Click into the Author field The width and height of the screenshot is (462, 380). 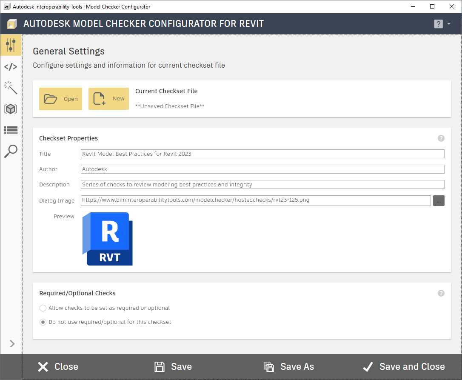click(262, 169)
